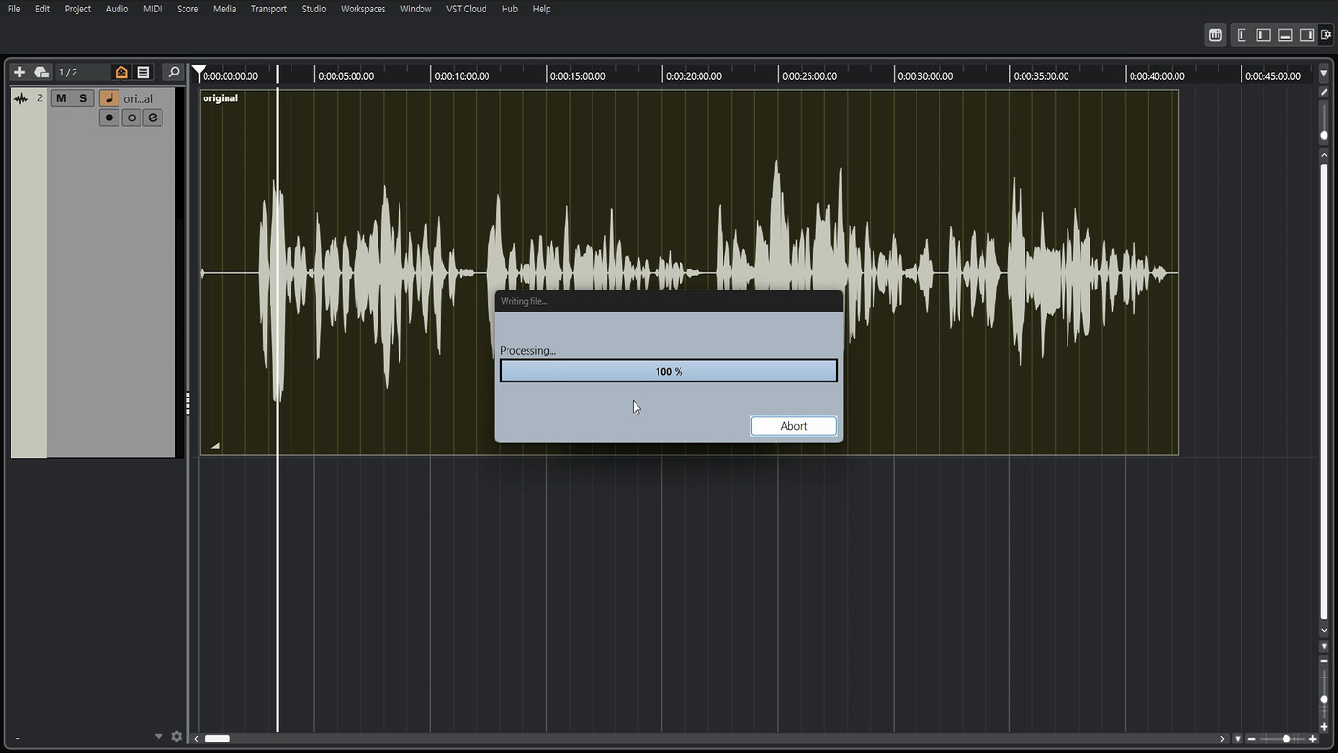Open the track presets icon
The width and height of the screenshot is (1338, 753).
click(x=41, y=73)
